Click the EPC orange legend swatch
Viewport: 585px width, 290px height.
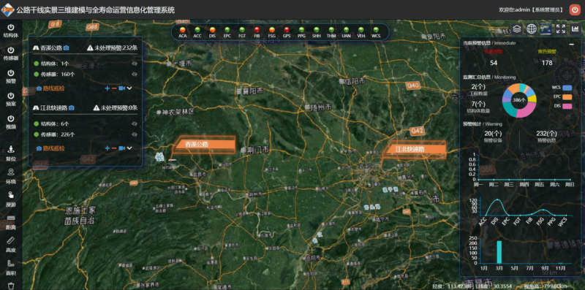[567, 97]
